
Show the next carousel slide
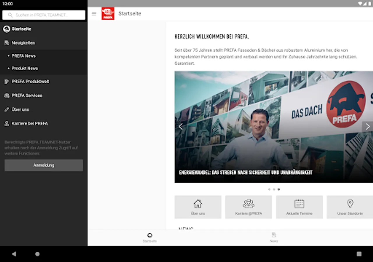(367, 126)
